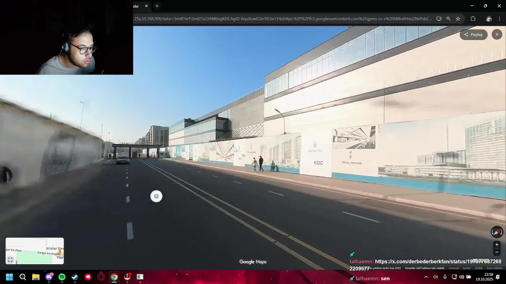Open Chrome three-dot menu
Viewport: 506px width, 284px height.
click(x=500, y=19)
